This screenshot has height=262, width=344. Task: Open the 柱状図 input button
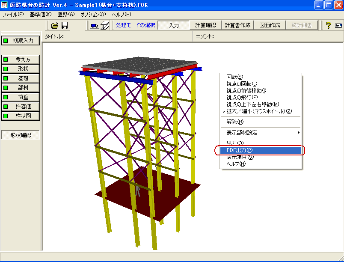pyautogui.click(x=21, y=116)
